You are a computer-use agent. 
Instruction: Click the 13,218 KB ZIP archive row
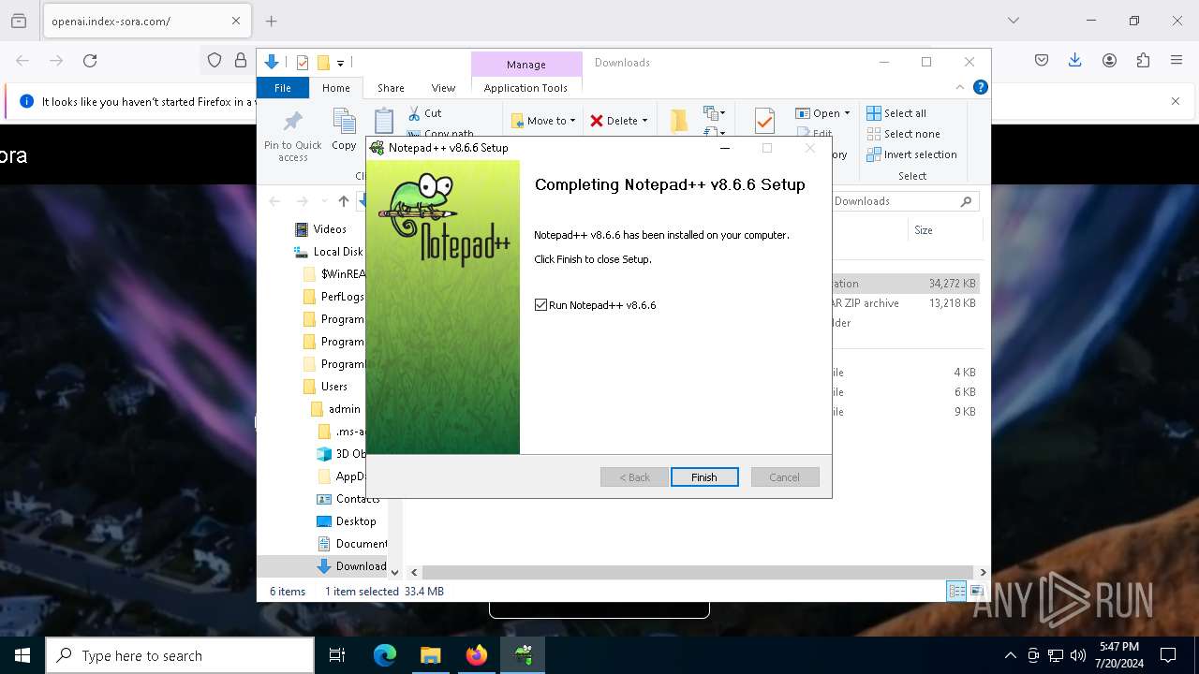pos(906,303)
